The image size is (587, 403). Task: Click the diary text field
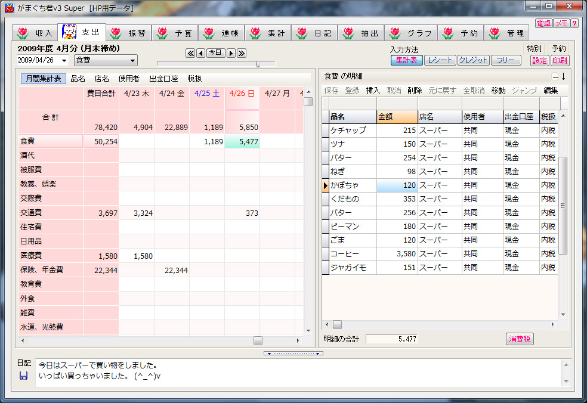tap(299, 373)
